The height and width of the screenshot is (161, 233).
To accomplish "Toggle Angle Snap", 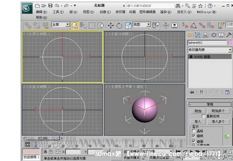I will pos(193,25).
